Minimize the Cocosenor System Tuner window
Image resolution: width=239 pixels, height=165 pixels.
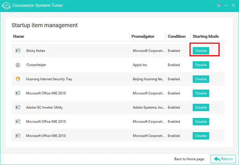click(226, 5)
